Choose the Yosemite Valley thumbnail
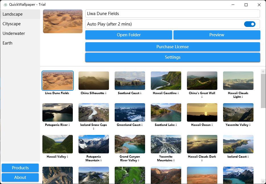This screenshot has height=184, width=266. 238,113
